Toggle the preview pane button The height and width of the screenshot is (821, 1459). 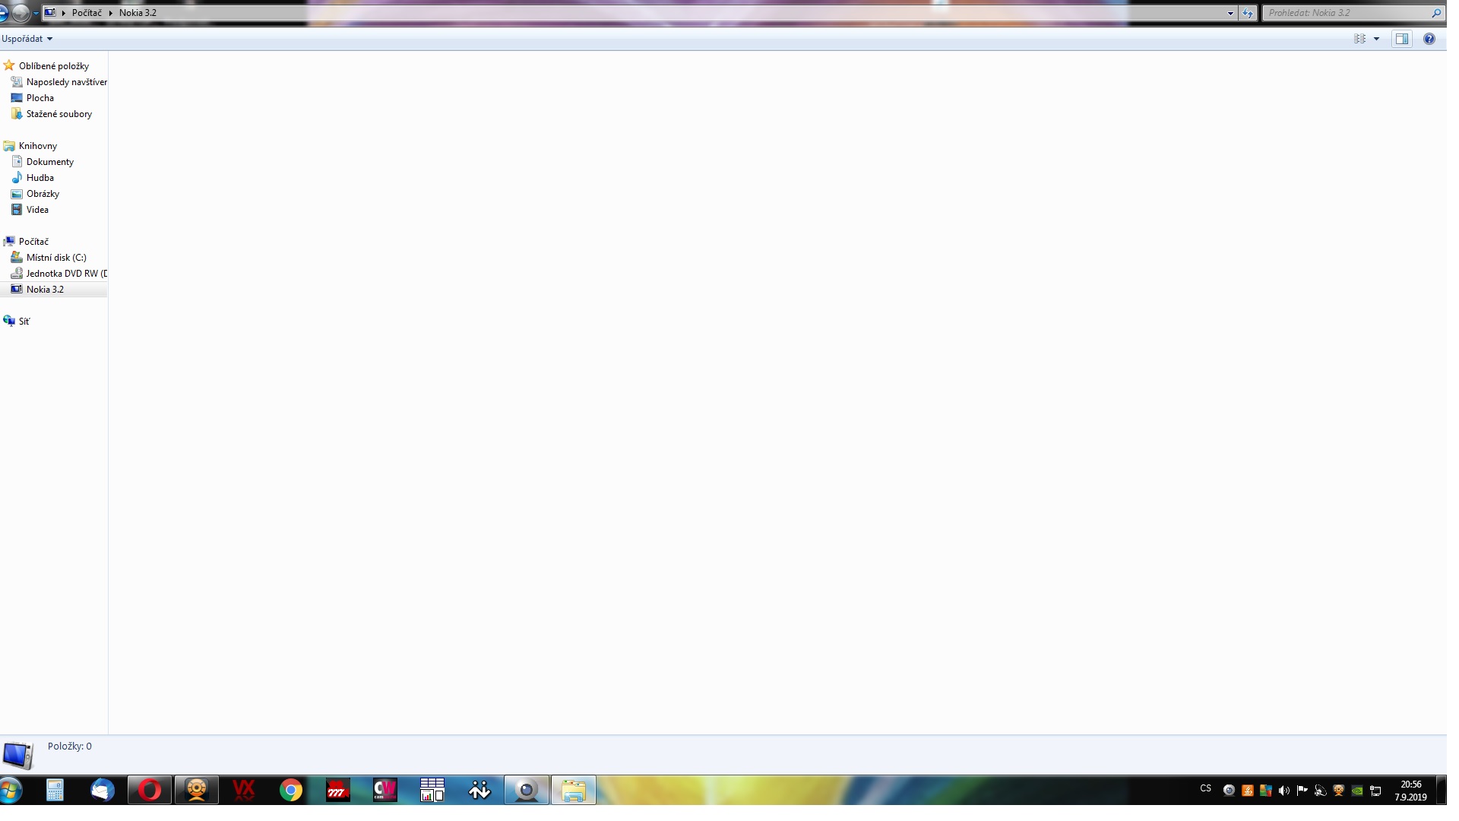[1401, 39]
